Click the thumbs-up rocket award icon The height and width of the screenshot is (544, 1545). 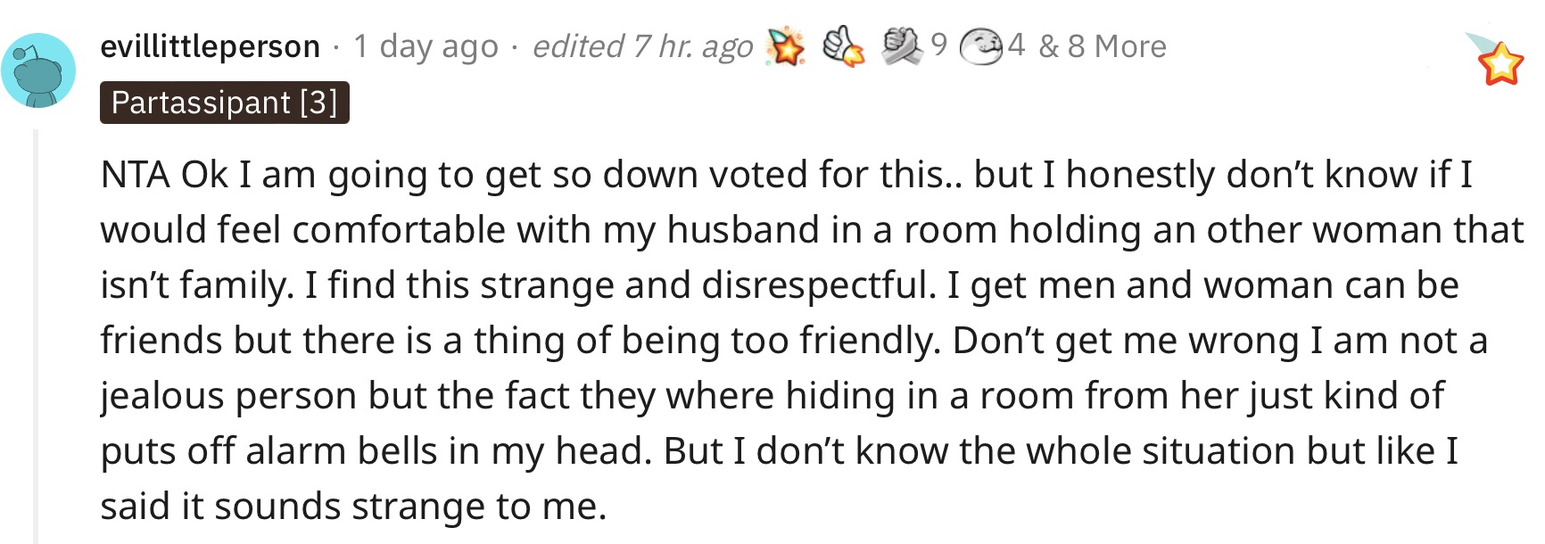pyautogui.click(x=842, y=45)
